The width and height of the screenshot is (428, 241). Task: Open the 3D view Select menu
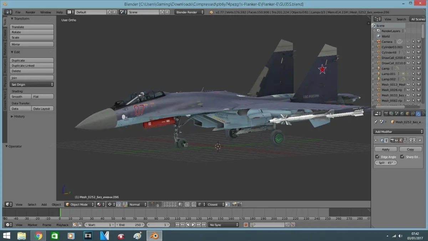[x=32, y=205]
